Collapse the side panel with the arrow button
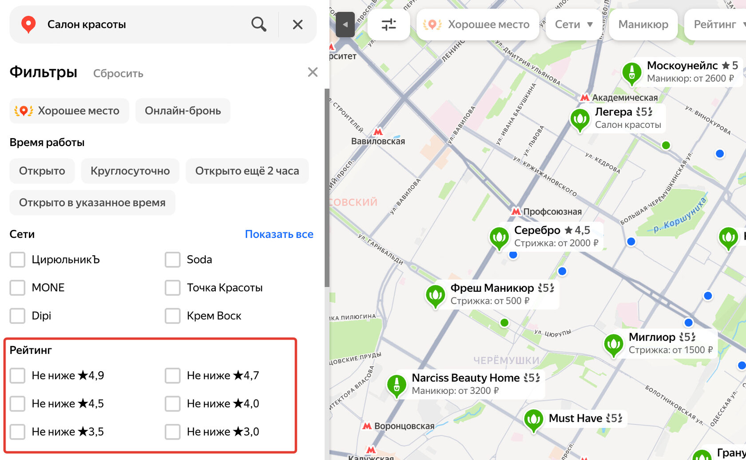This screenshot has width=746, height=460. [x=345, y=24]
